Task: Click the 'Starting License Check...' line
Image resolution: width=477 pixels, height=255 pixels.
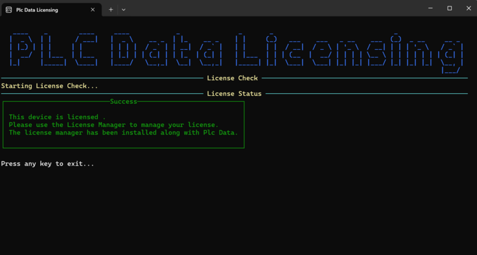Action: pyautogui.click(x=50, y=86)
